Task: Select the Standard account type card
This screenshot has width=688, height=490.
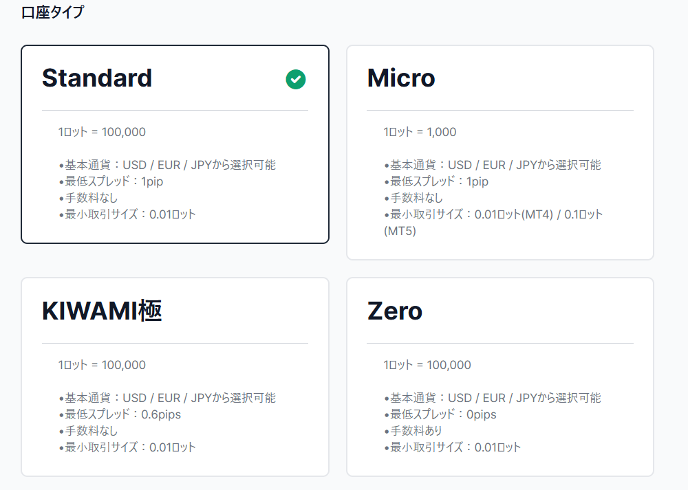Action: pos(175,144)
